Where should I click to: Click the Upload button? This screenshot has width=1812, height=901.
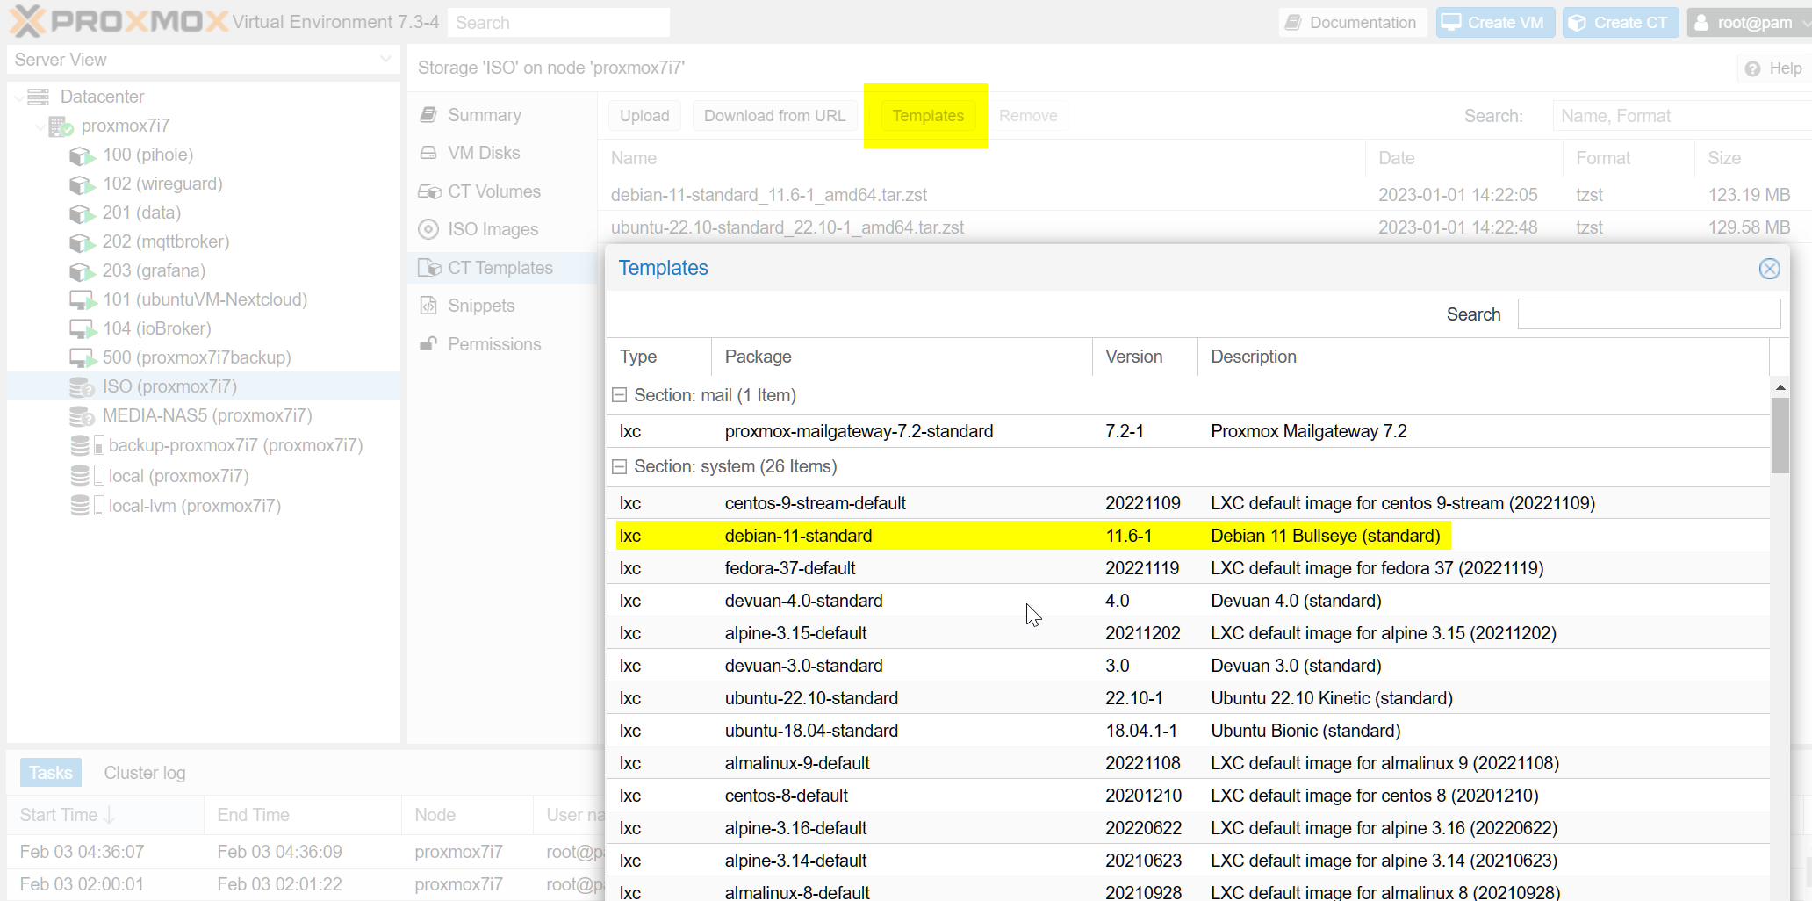click(x=644, y=116)
